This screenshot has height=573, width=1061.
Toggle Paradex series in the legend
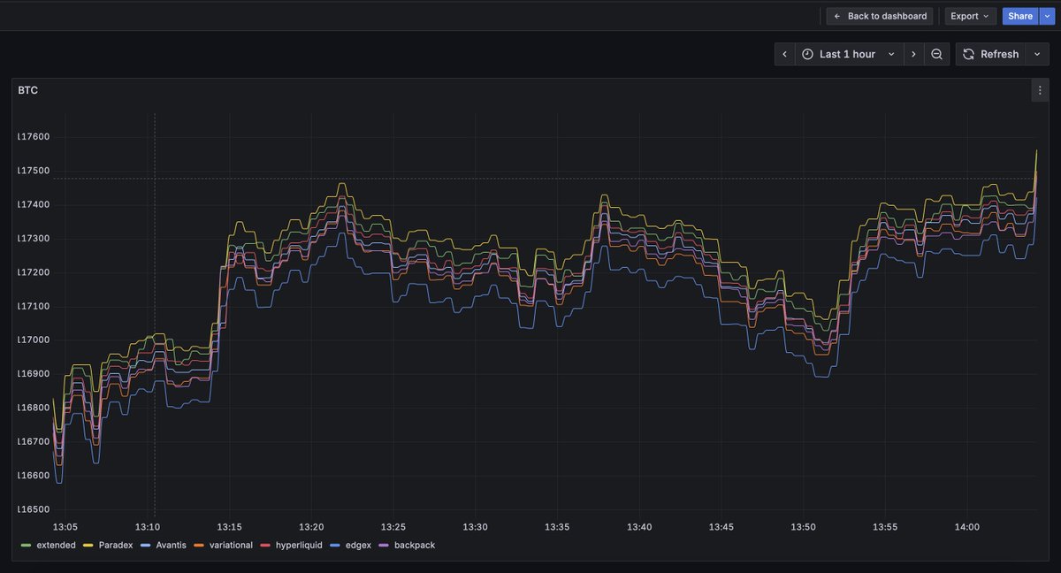pos(115,545)
